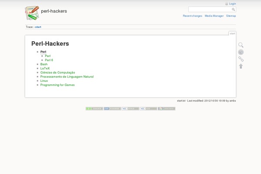Click the W3C HTML5 valid badge
This screenshot has width=261, height=174.
[x=130, y=109]
